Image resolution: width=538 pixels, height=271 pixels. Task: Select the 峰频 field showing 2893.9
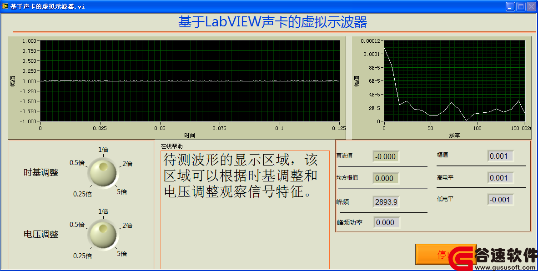coord(386,202)
